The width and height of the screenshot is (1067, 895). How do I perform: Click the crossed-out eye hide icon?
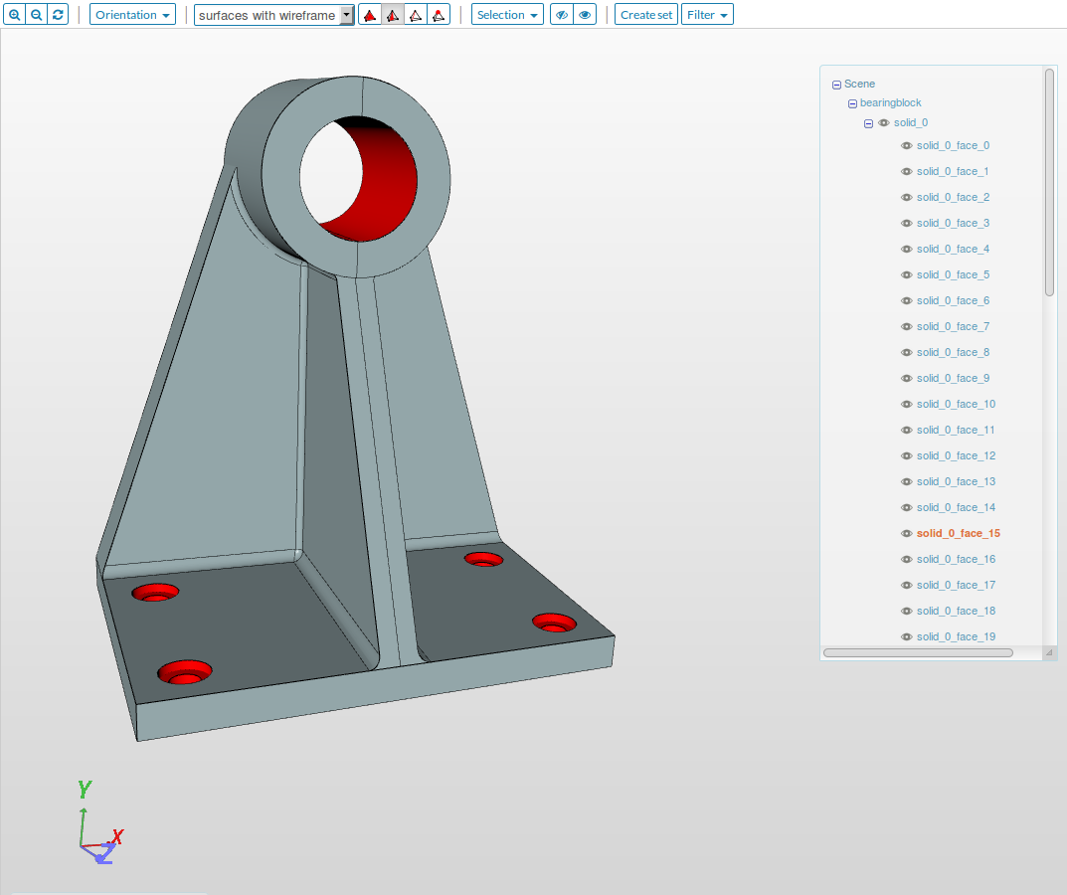(x=561, y=15)
